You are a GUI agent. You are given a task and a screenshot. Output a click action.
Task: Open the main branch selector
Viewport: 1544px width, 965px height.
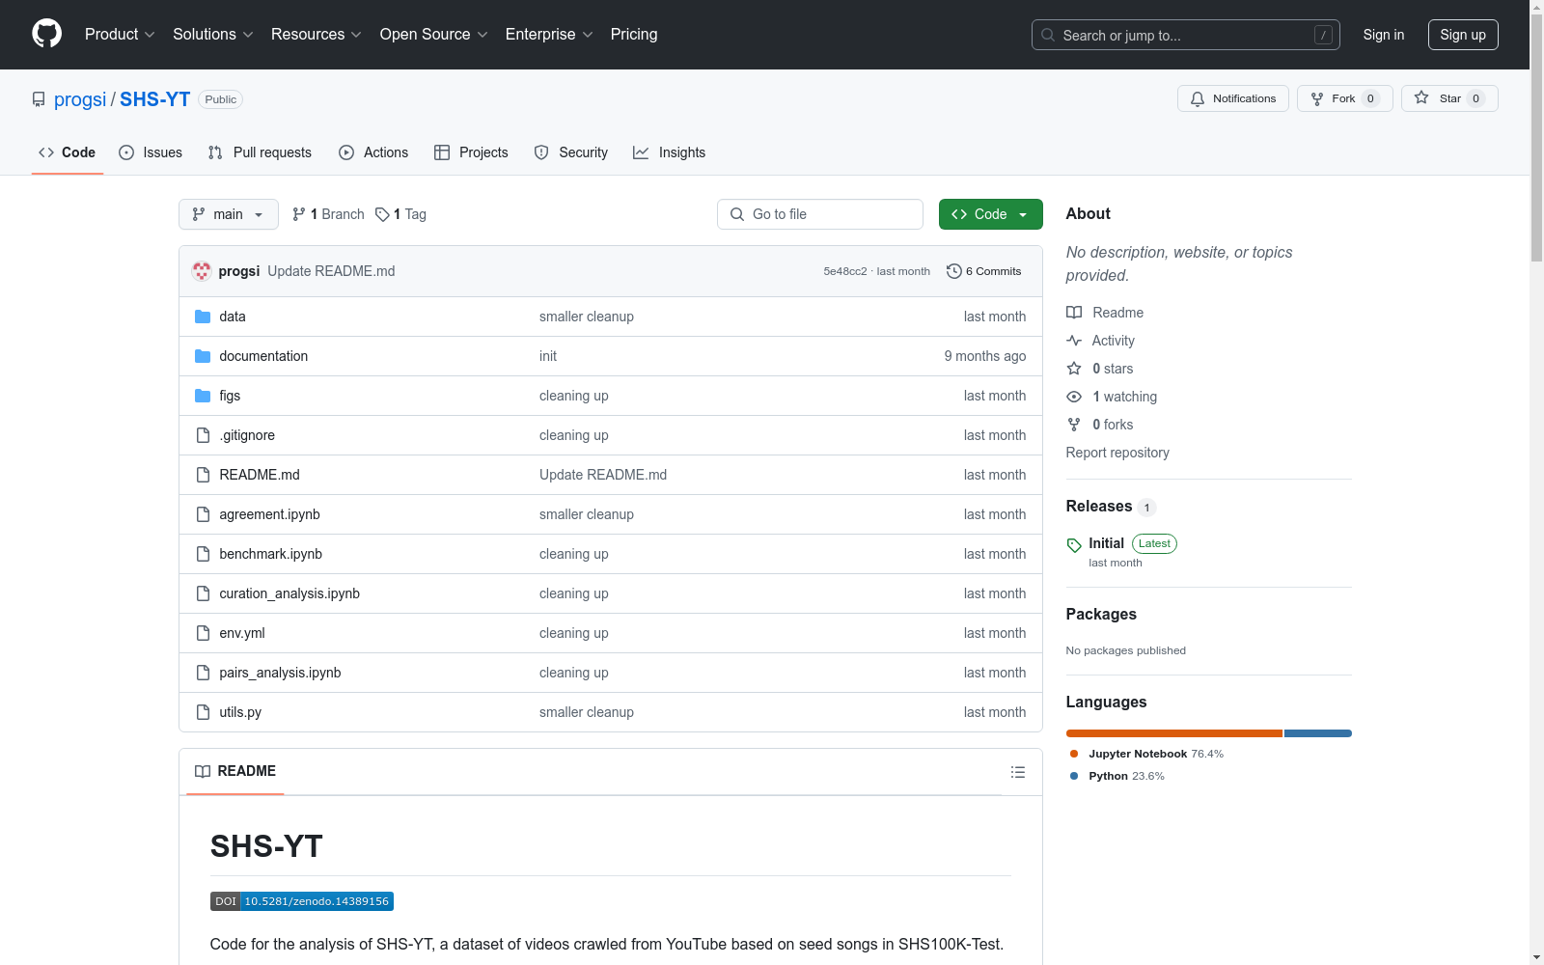click(229, 214)
